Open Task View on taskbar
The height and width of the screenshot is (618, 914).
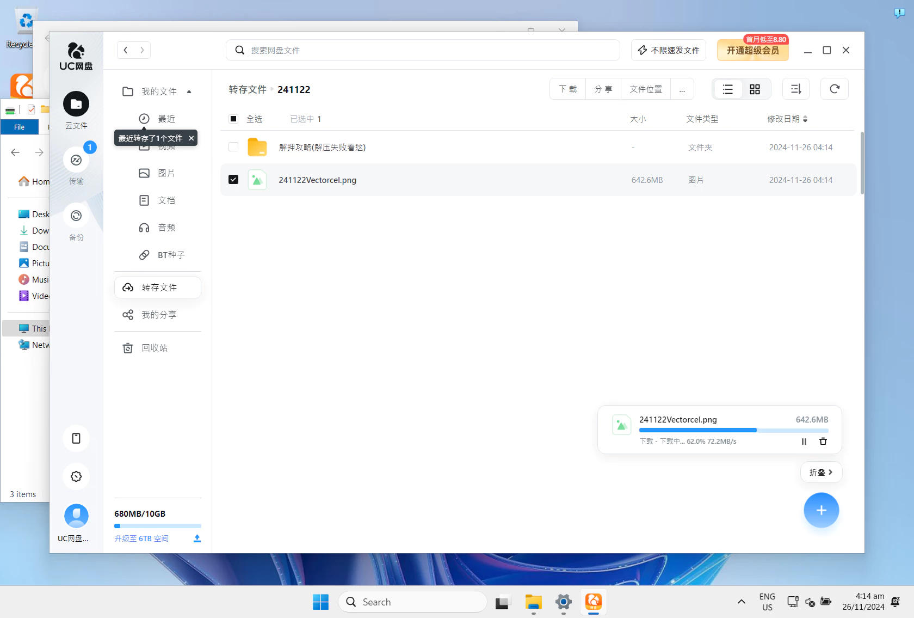(503, 602)
